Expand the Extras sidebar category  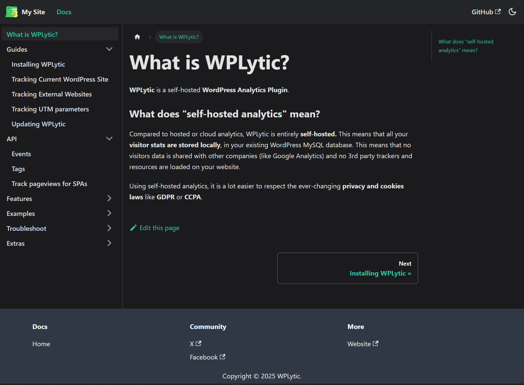(109, 243)
